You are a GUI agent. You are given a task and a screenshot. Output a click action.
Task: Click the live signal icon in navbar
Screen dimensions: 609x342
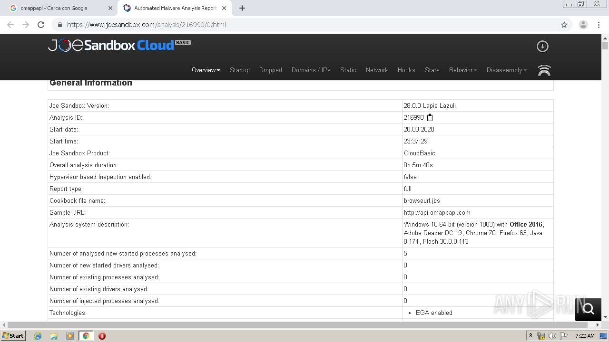[x=544, y=70]
